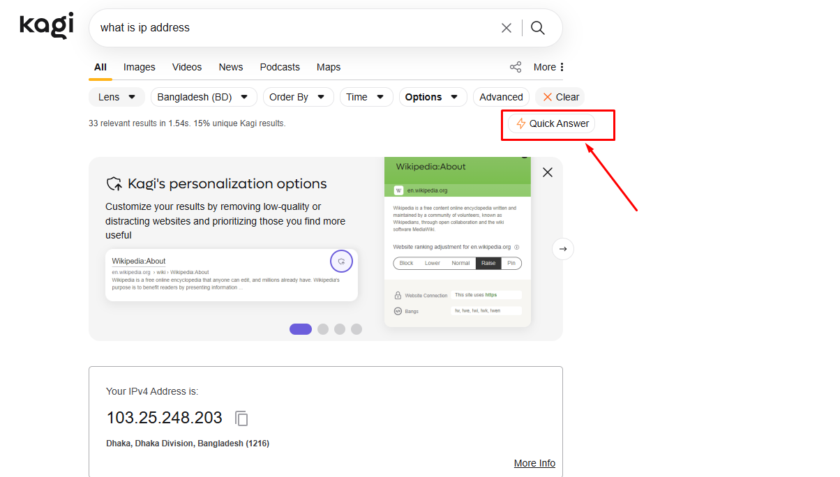The height and width of the screenshot is (477, 840).
Task: Expand the Lens dropdown
Action: coord(117,97)
